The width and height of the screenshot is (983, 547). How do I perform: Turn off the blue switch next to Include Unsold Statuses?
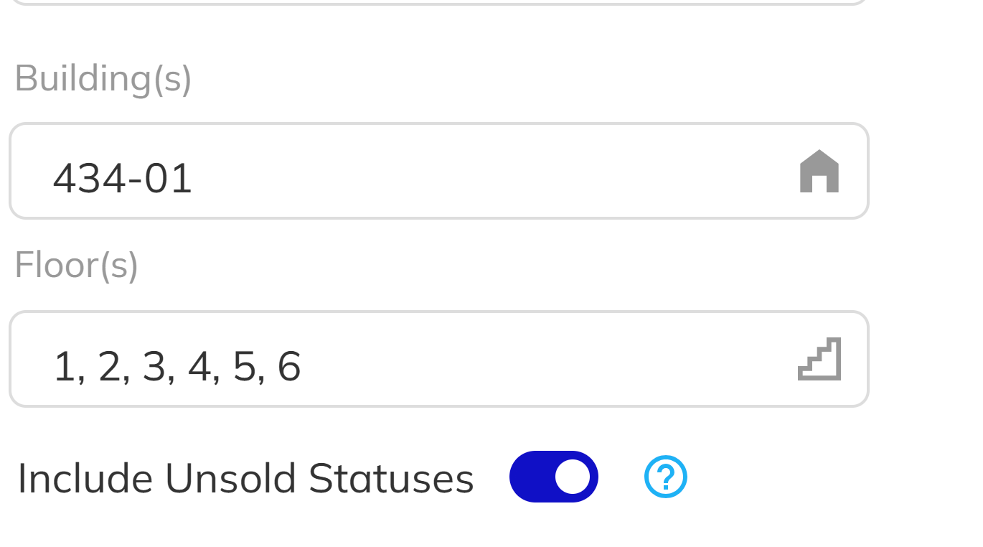553,475
